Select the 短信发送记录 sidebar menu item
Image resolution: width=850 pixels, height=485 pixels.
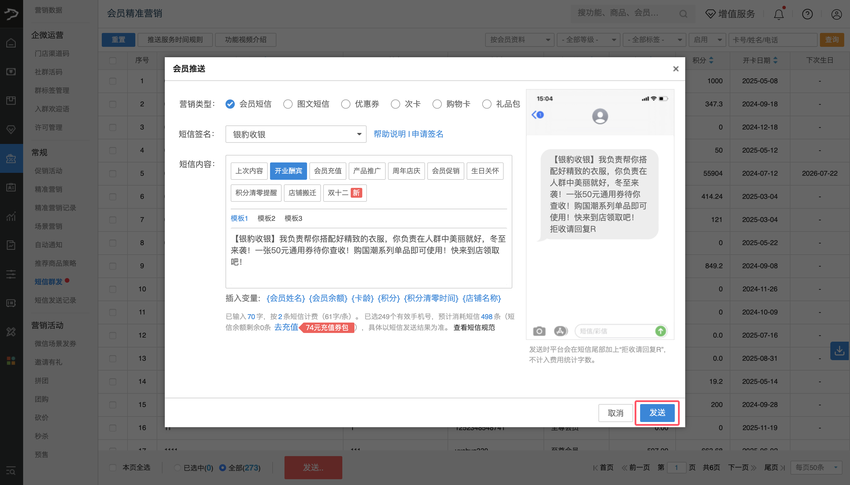click(x=56, y=300)
